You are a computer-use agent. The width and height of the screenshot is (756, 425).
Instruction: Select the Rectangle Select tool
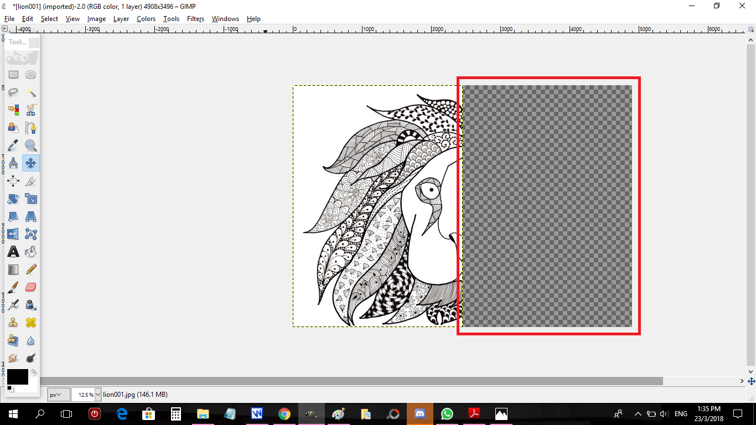[13, 75]
